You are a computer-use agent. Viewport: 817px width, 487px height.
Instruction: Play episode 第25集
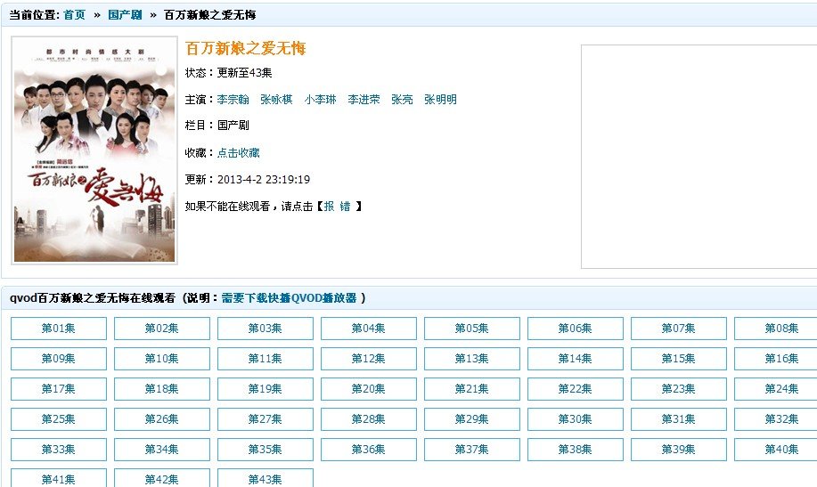click(59, 419)
